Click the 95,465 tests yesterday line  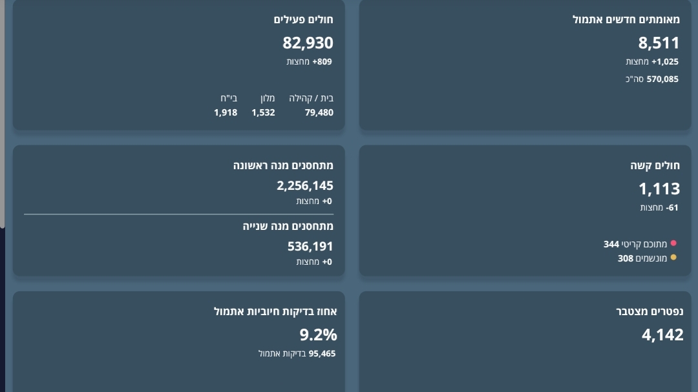tap(297, 354)
